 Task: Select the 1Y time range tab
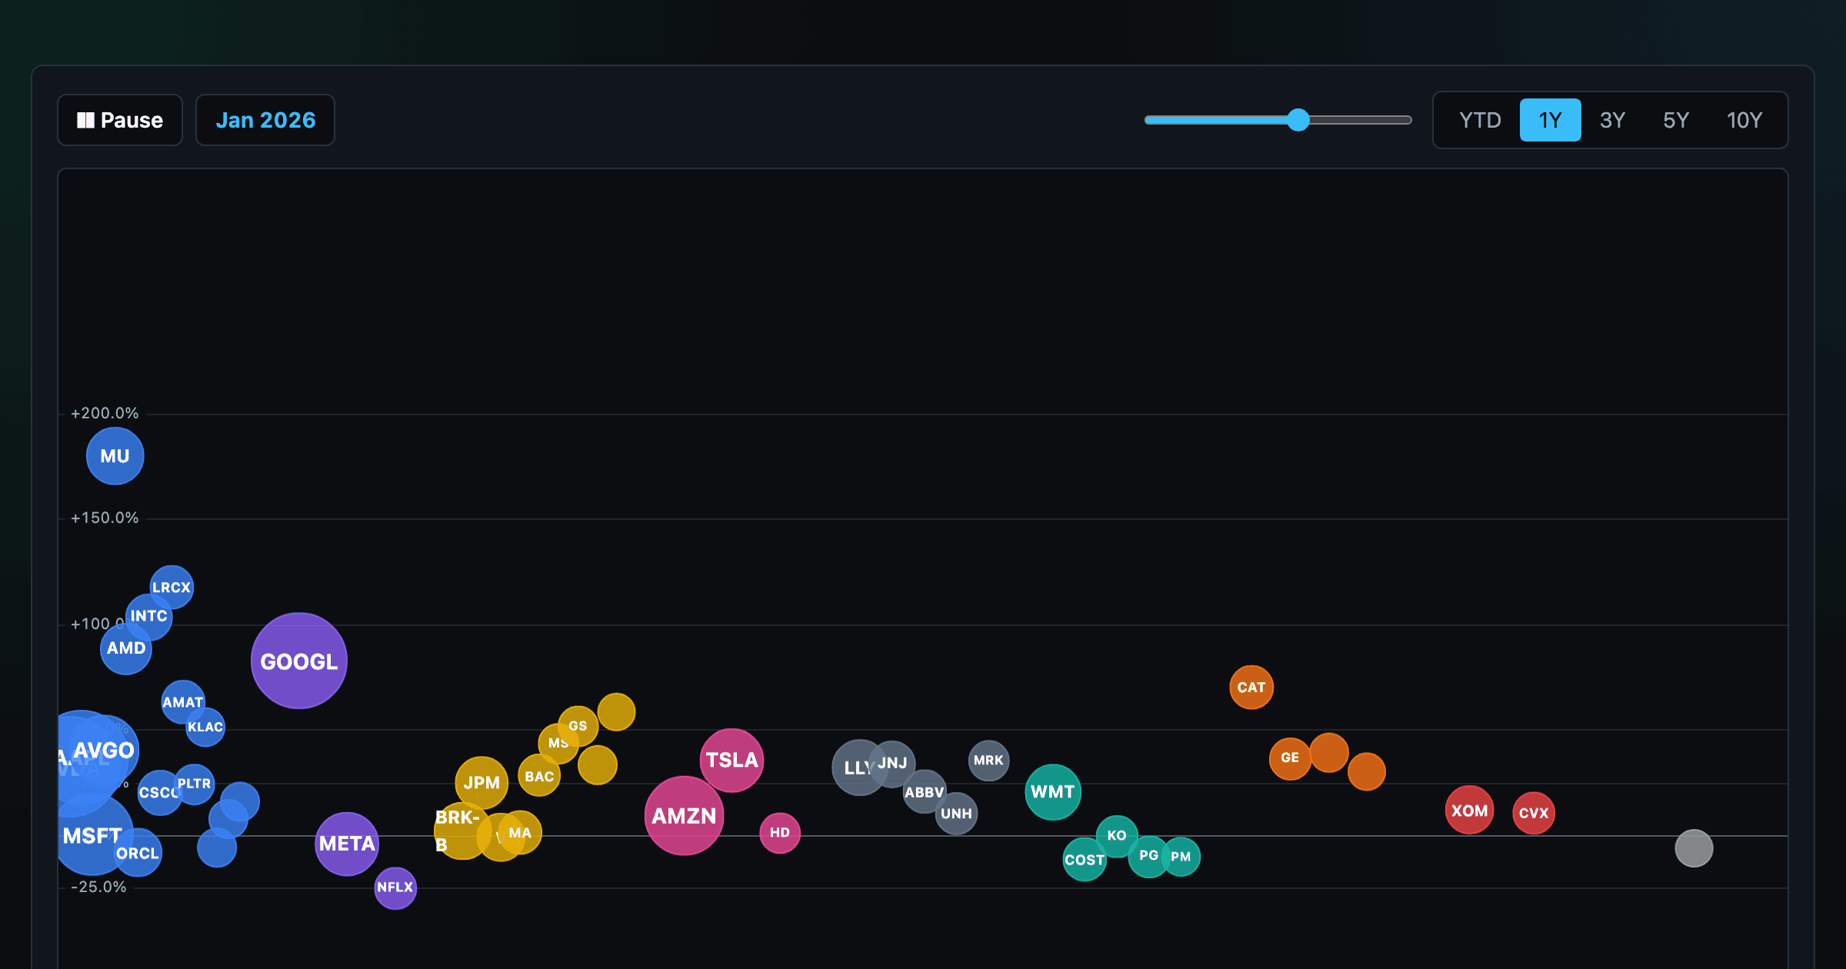1550,120
